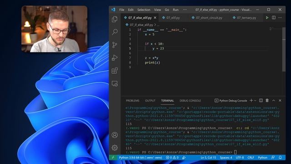
Task: Select Python interpreter 3.9.6 64-bit
Action: (140, 158)
